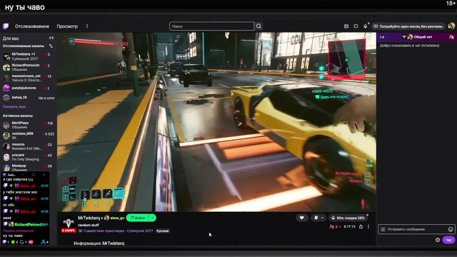
Task: Focus the Поиск search field
Action: pyautogui.click(x=212, y=26)
